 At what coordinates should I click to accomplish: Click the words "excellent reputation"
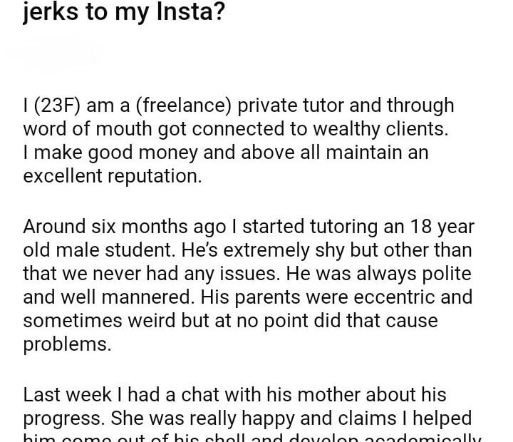pyautogui.click(x=112, y=176)
